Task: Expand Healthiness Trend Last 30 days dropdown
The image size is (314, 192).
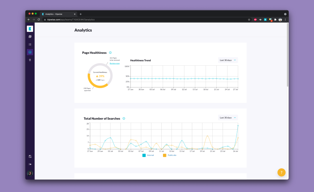Action: (x=228, y=60)
